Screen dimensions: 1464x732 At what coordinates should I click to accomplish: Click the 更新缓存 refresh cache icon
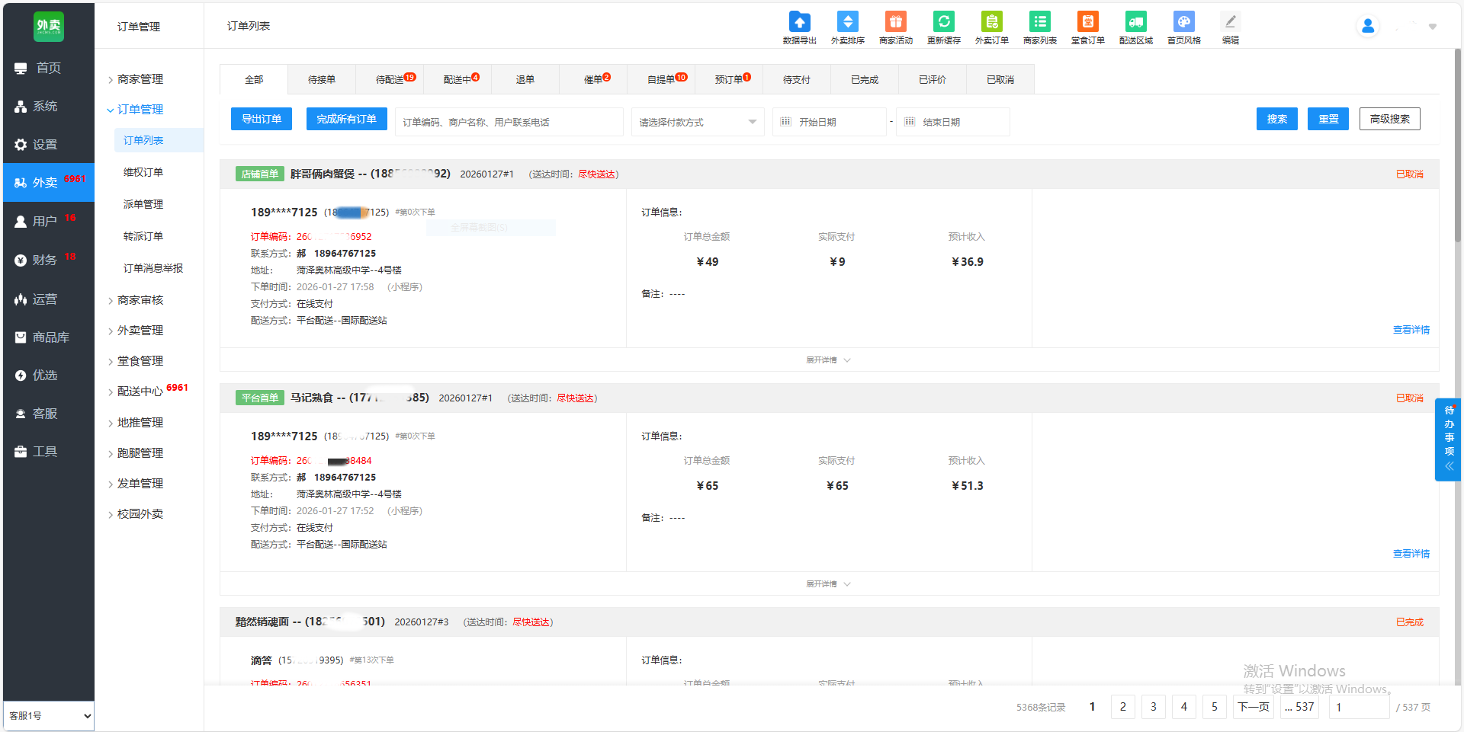(943, 23)
